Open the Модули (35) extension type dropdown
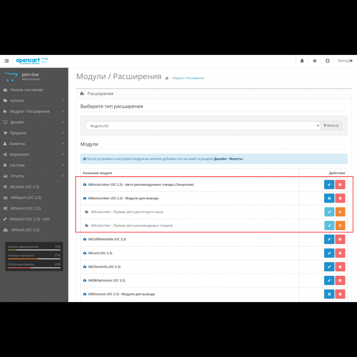 203,126
